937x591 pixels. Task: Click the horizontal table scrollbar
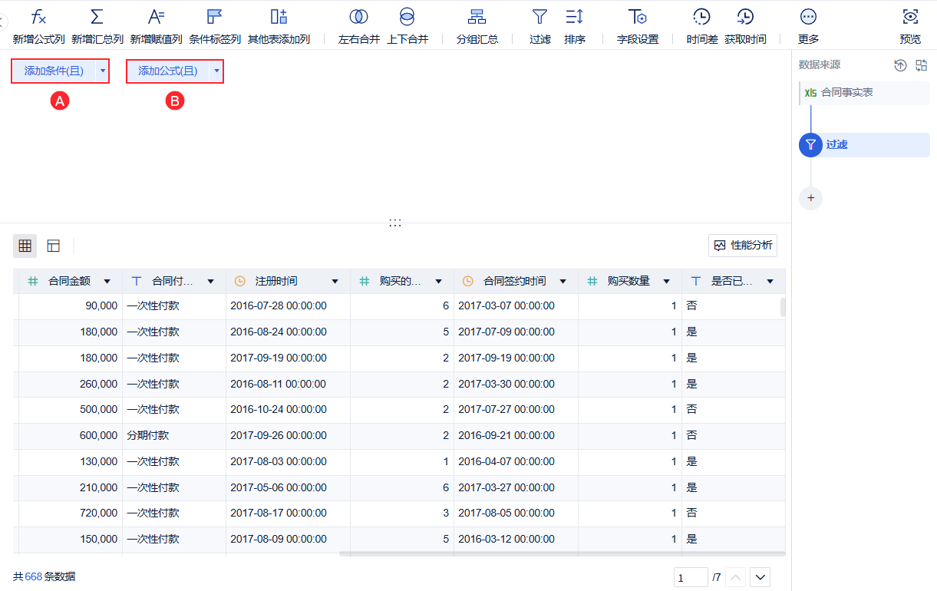point(562,553)
